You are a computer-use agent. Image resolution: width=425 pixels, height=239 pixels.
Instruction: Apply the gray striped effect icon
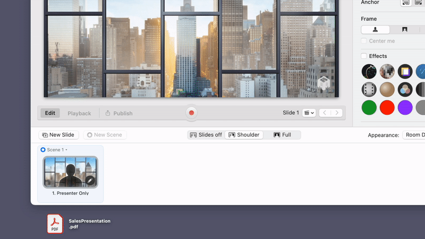(421, 89)
